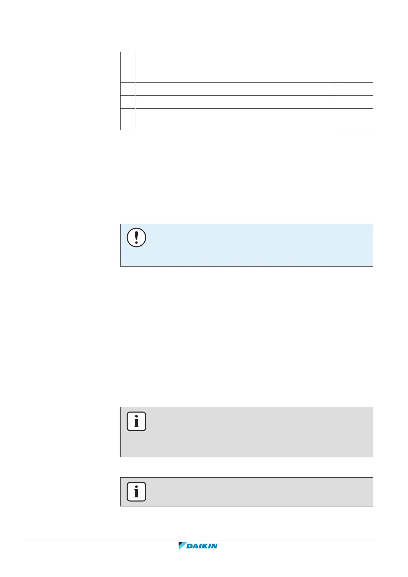Select the shorter gray information box at bottom
The image size is (408, 577).
pyautogui.click(x=246, y=492)
